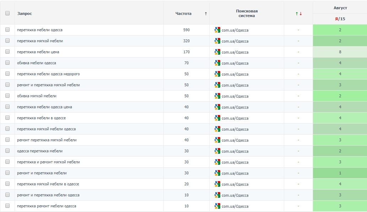Open the Август month header
The height and width of the screenshot is (212, 367).
click(x=340, y=8)
